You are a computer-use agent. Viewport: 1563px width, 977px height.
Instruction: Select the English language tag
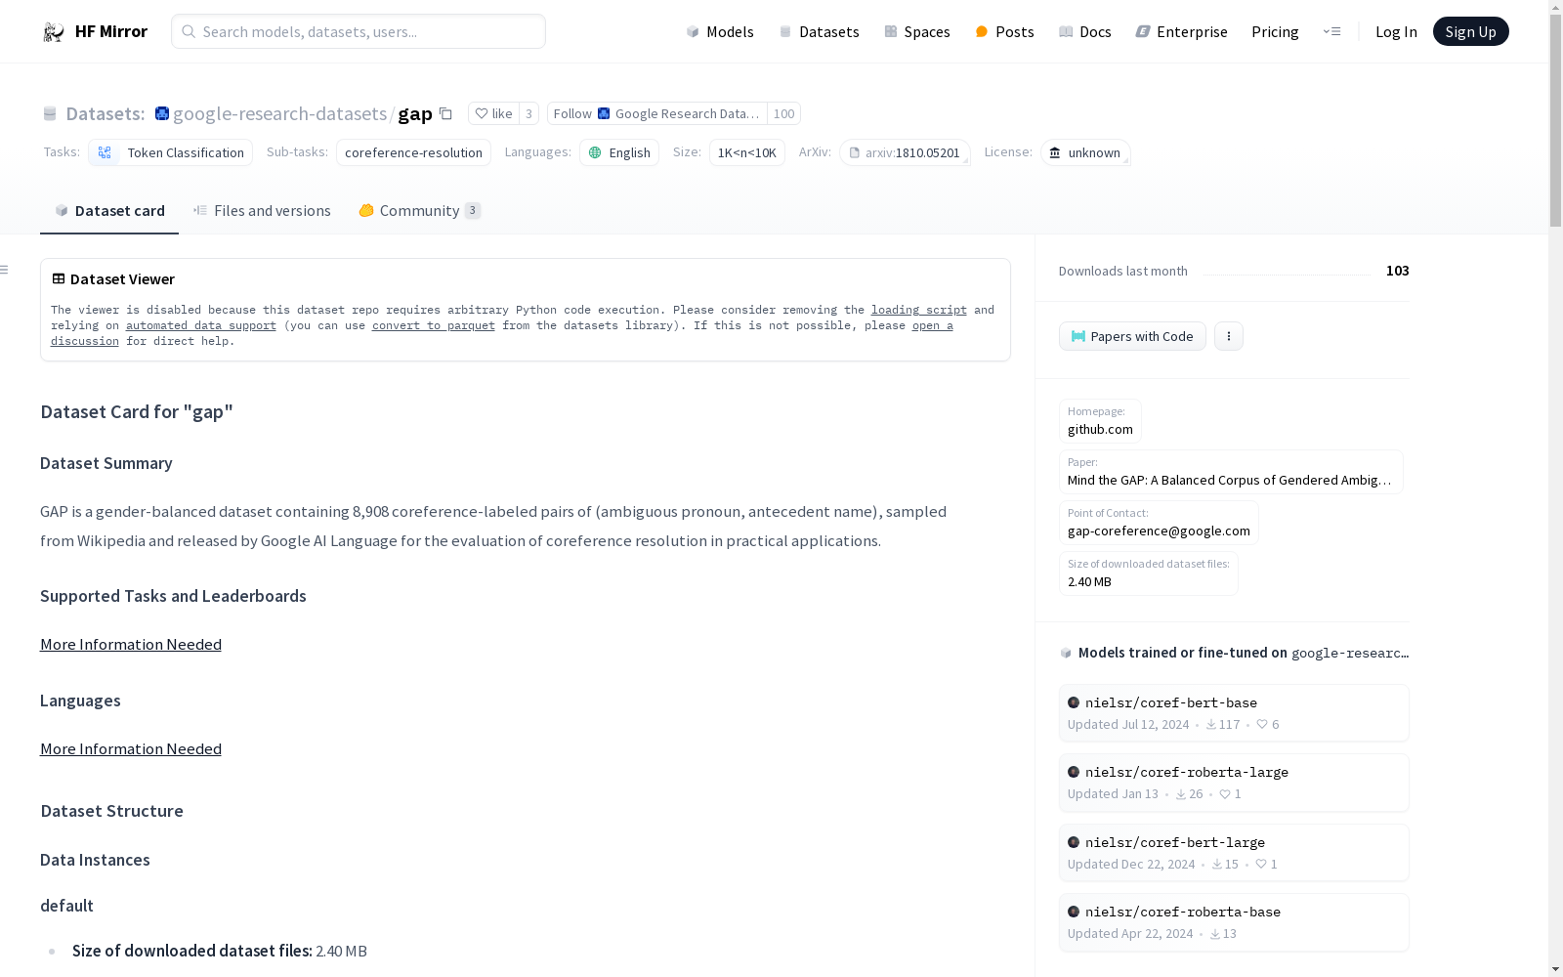[x=619, y=152]
